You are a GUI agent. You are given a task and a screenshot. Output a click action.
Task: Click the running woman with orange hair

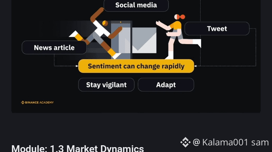pos(179,36)
